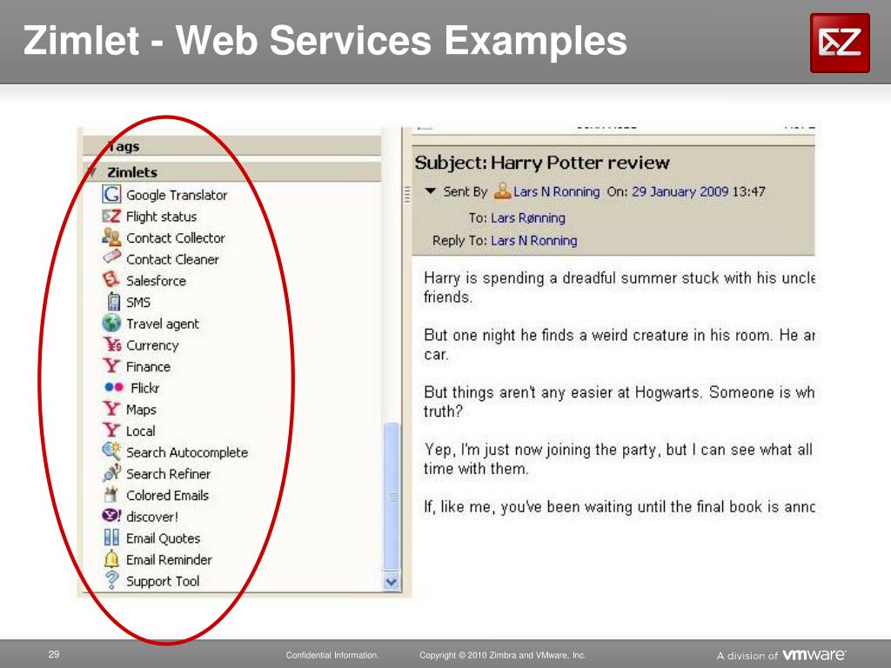Select the Contact Cleaner label

pyautogui.click(x=173, y=259)
